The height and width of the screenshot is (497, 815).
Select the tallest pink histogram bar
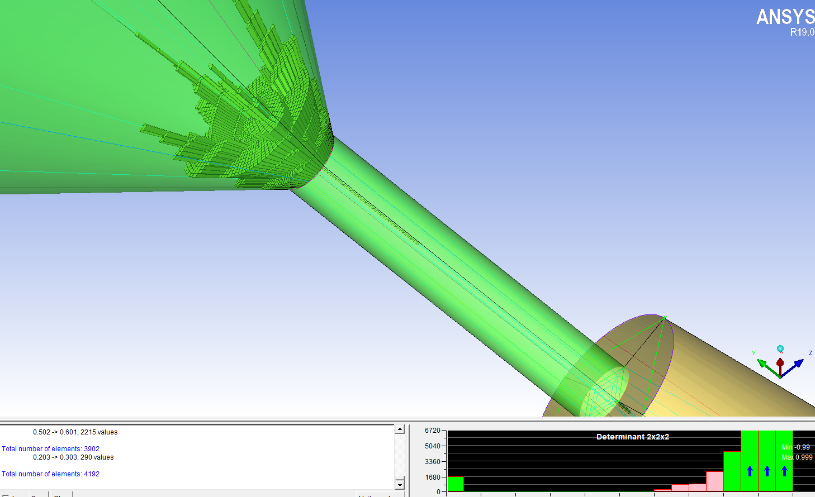[714, 481]
